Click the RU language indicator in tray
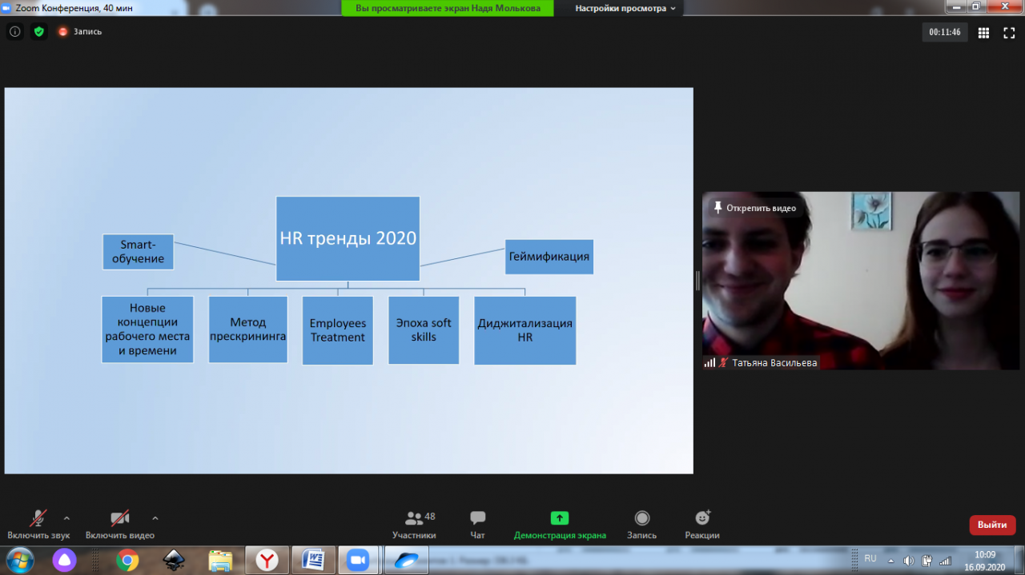Screen dimensions: 1025x575 coord(870,559)
